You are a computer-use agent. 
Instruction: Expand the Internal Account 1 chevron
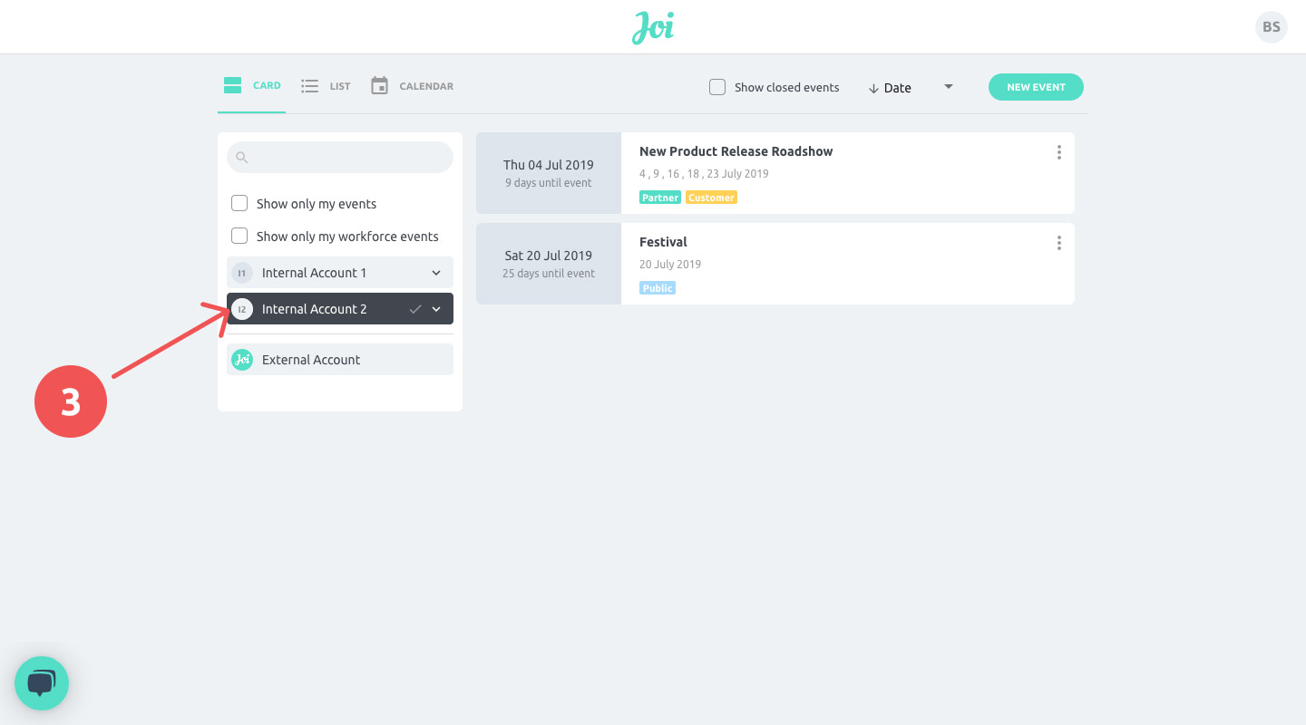coord(436,272)
